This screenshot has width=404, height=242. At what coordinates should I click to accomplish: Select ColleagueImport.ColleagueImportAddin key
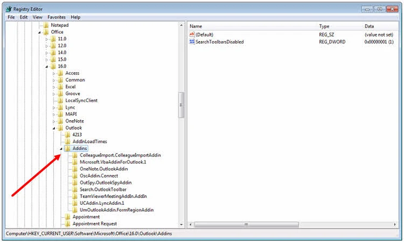tap(120, 155)
